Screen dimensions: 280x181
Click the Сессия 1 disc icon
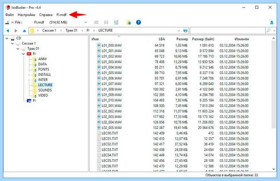[18, 43]
